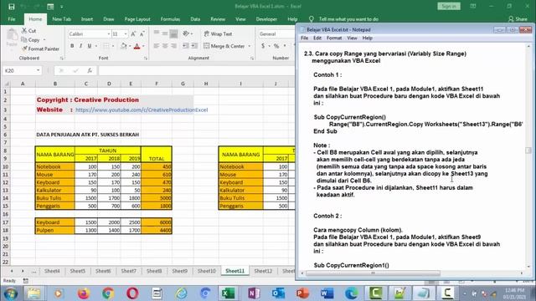This screenshot has height=301, width=536.
Task: Switch to the Insert ribbon tab
Action: click(87, 19)
